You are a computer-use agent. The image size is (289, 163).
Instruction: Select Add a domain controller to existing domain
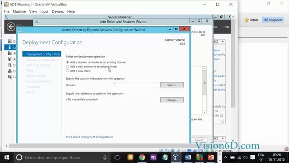[x=67, y=62]
